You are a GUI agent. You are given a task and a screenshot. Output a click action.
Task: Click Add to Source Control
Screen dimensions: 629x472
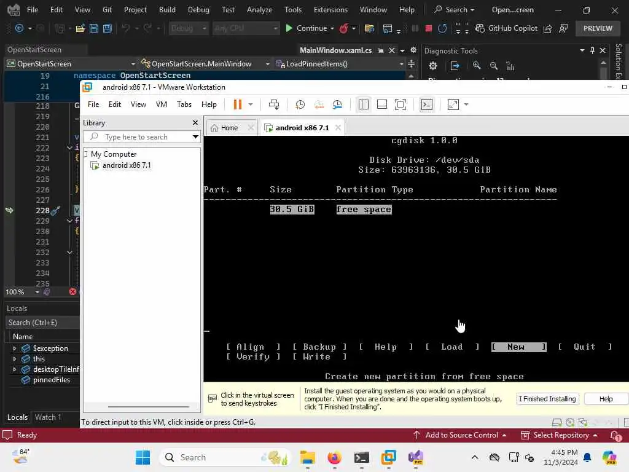460,435
